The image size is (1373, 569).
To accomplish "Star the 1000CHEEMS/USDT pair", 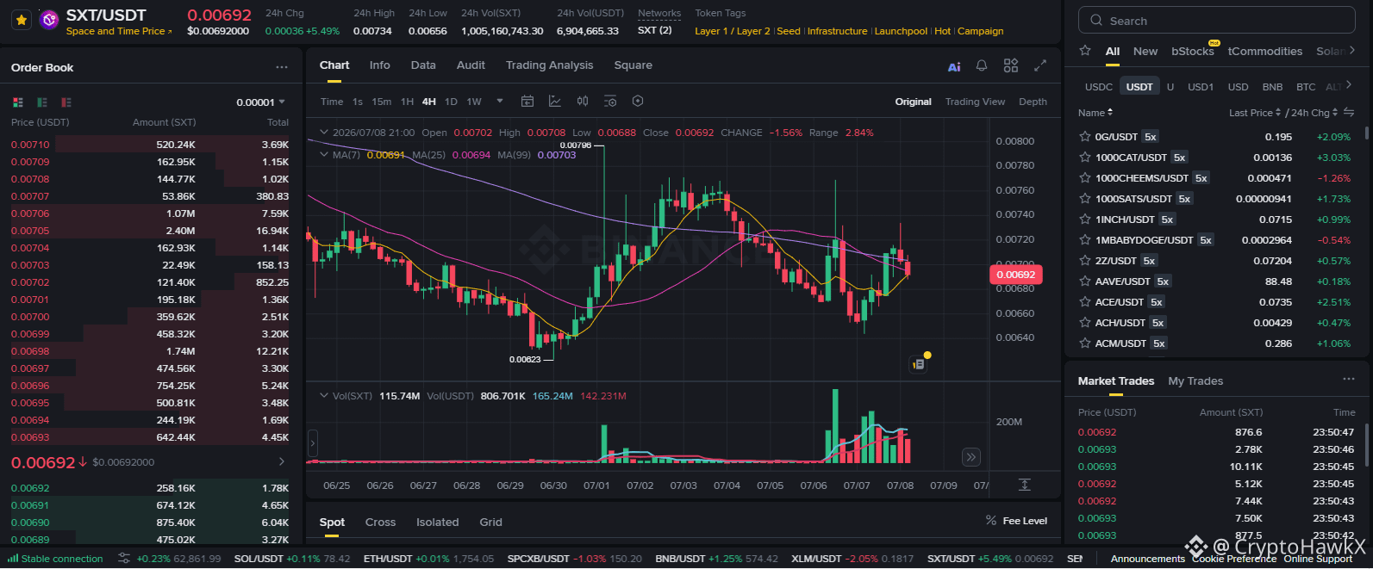I will coord(1085,178).
